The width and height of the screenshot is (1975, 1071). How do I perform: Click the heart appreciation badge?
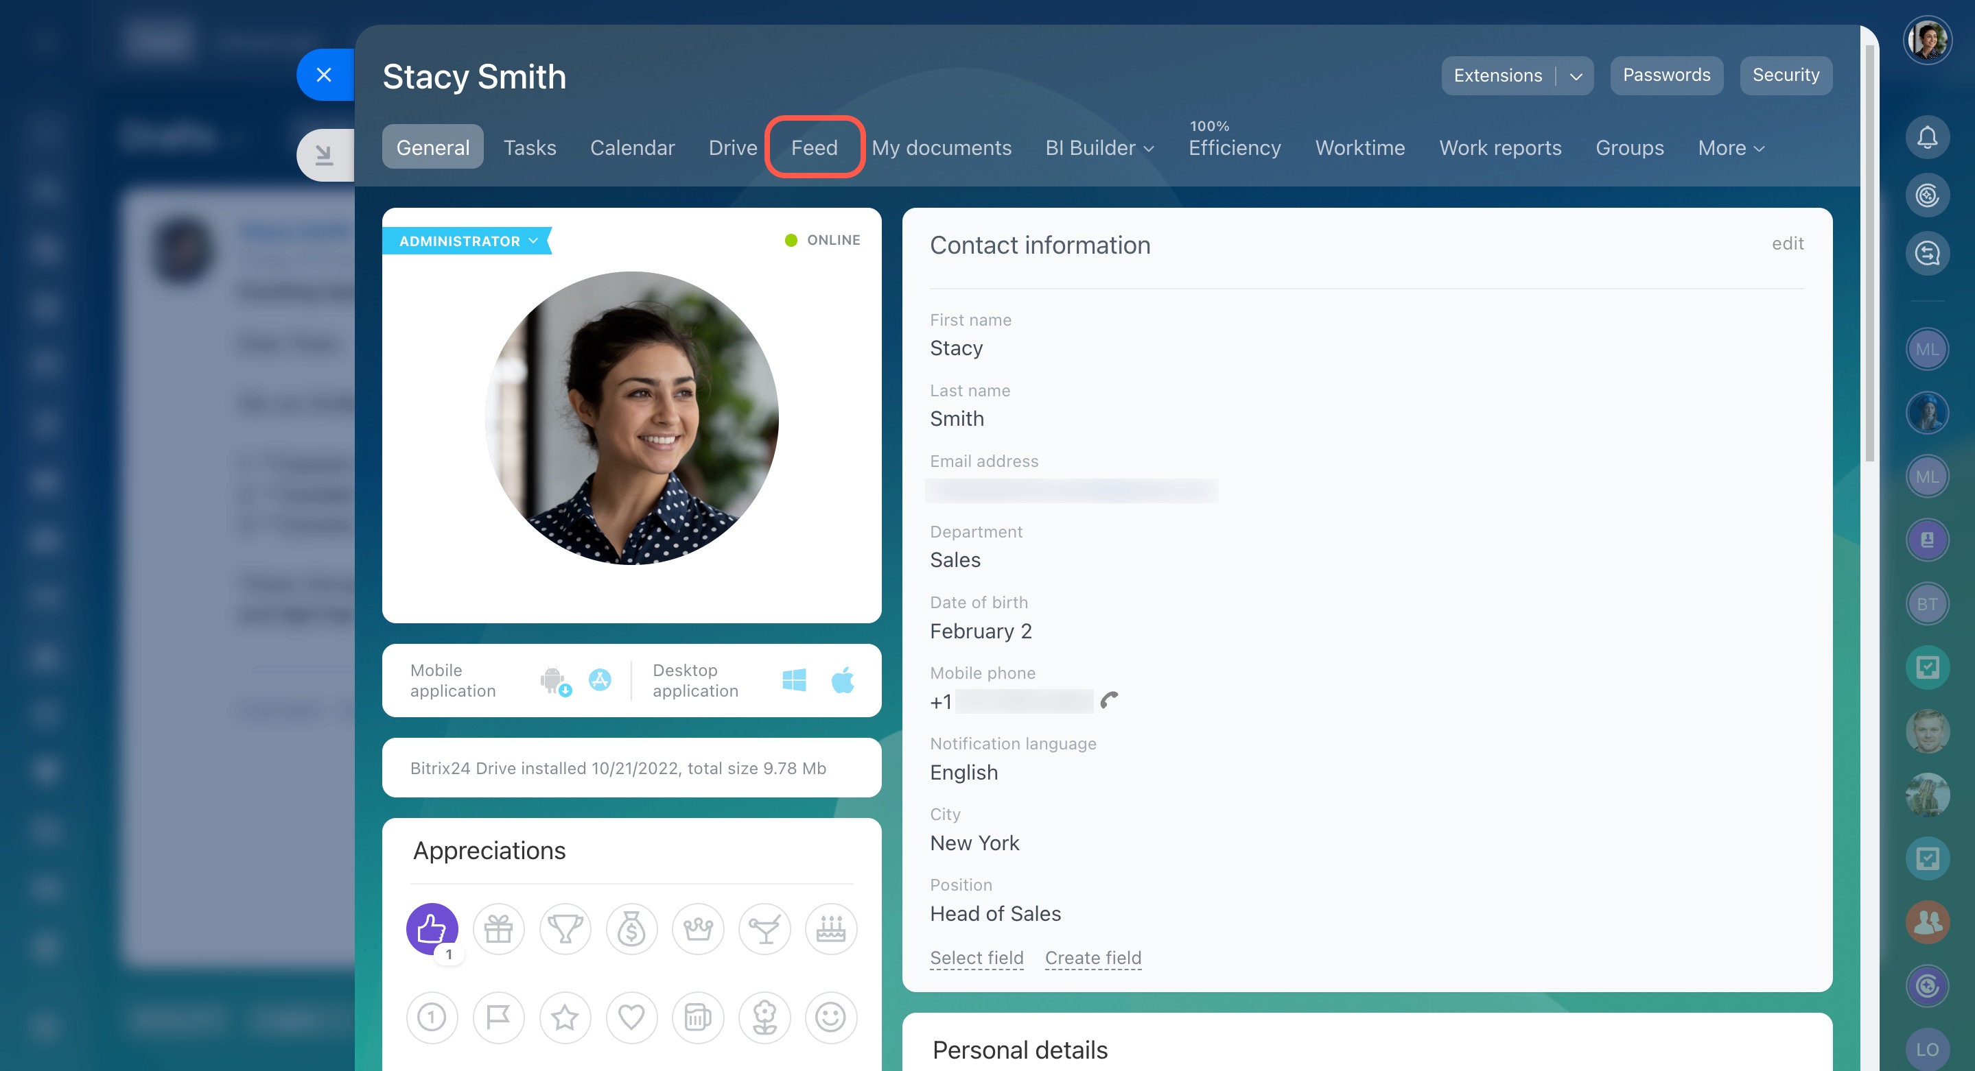coord(631,1018)
